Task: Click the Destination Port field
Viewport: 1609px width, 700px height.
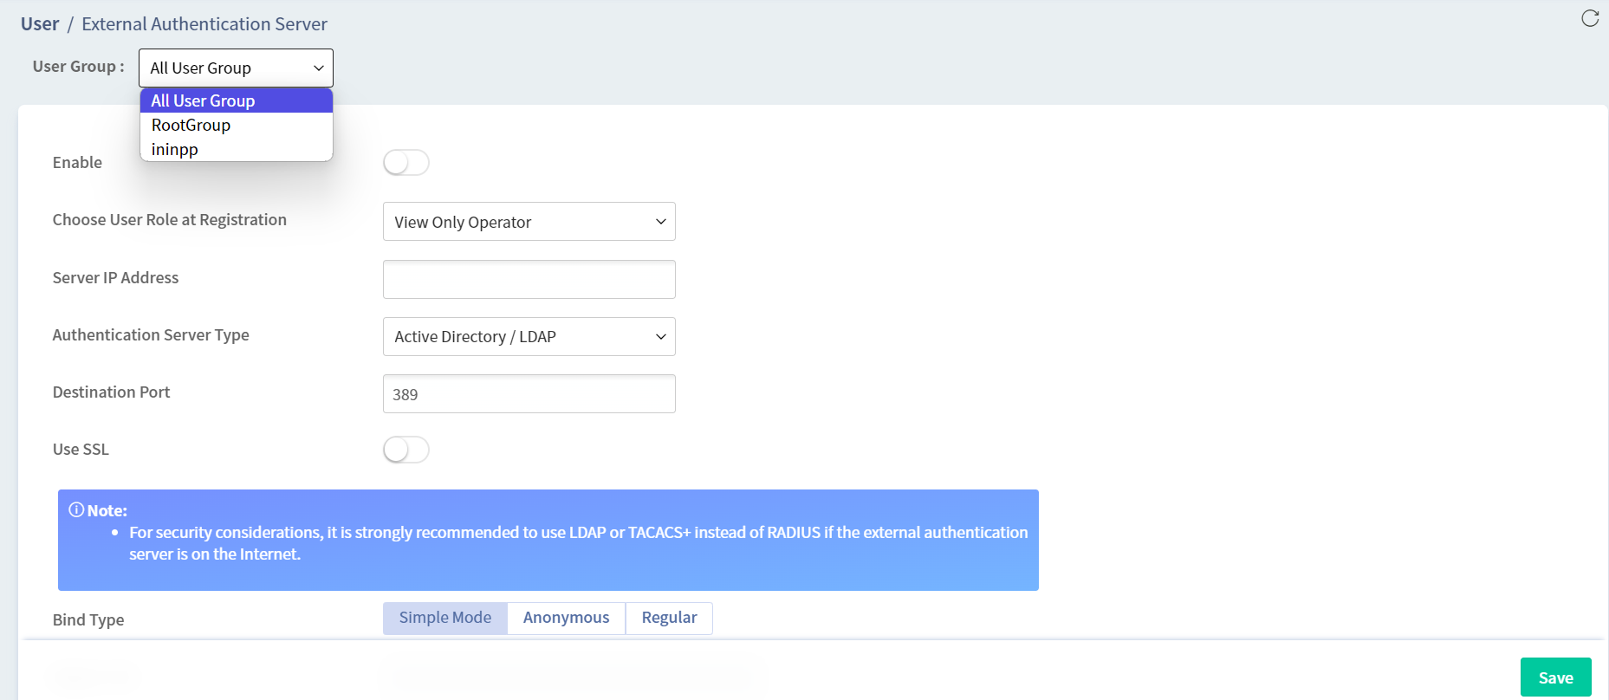Action: [529, 394]
